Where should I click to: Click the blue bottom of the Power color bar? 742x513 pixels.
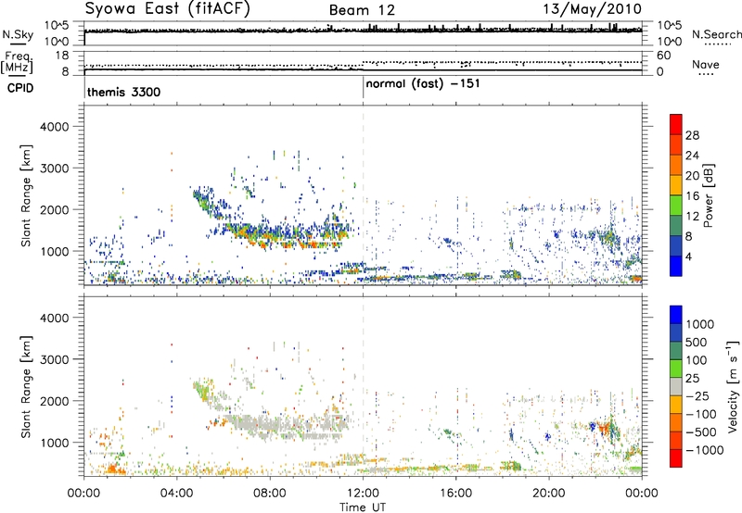tap(676, 268)
